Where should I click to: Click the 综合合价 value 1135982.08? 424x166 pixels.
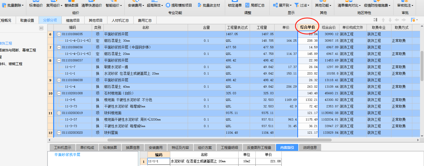pyautogui.click(x=329, y=113)
